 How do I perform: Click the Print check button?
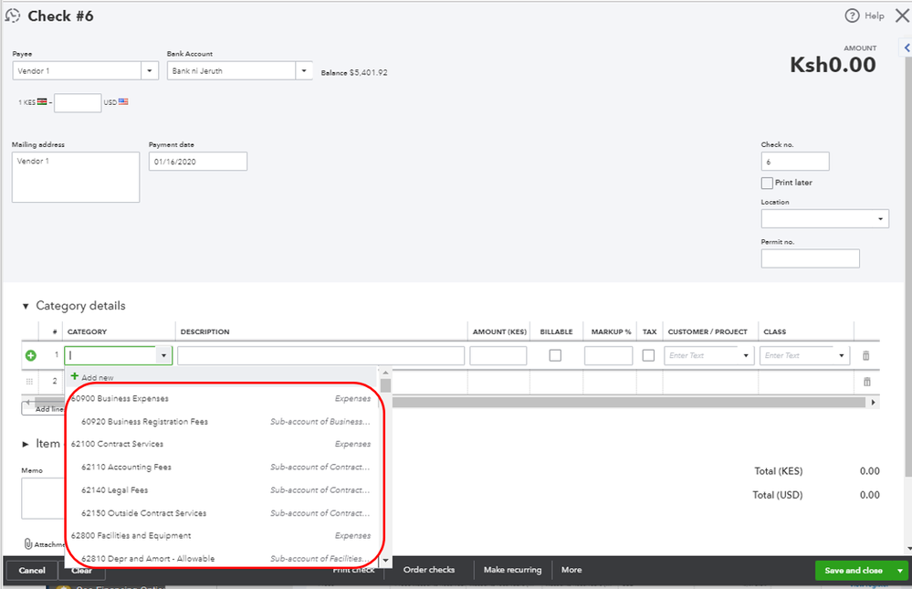tap(353, 570)
